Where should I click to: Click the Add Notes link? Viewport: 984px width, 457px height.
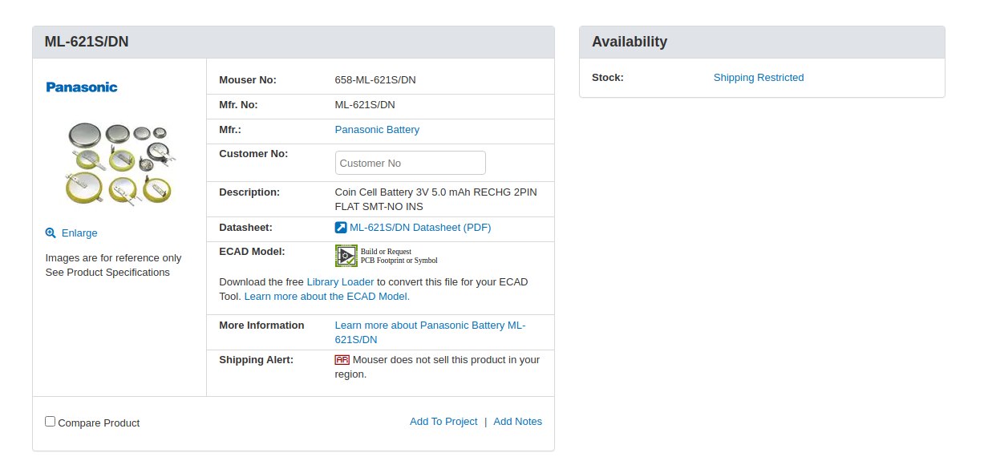point(517,422)
